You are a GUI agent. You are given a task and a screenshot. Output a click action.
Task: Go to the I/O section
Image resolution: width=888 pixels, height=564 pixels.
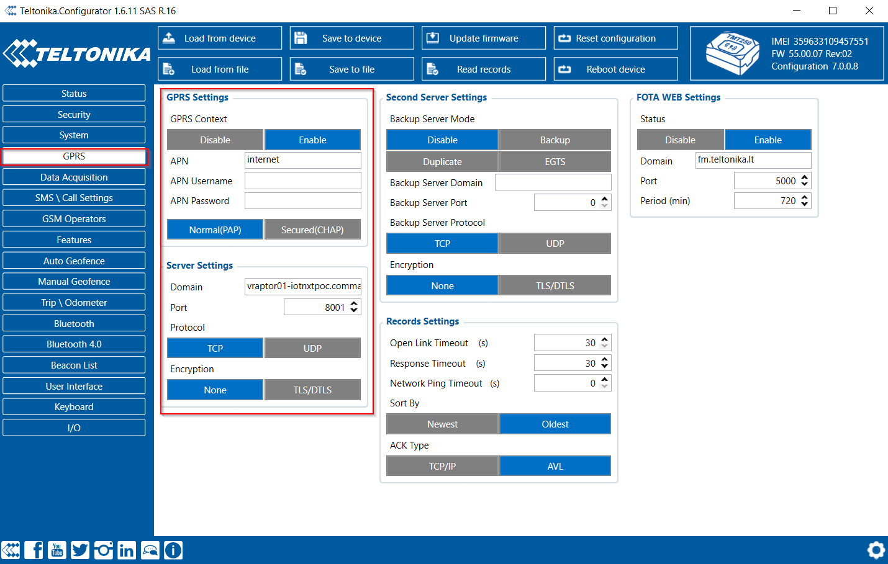(74, 427)
